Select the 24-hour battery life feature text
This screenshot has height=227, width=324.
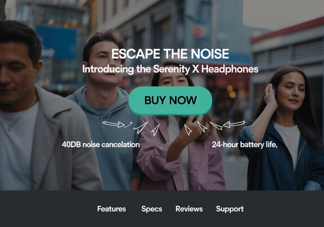click(x=245, y=144)
